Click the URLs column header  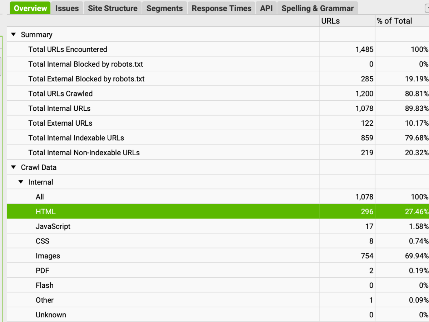[x=330, y=21]
